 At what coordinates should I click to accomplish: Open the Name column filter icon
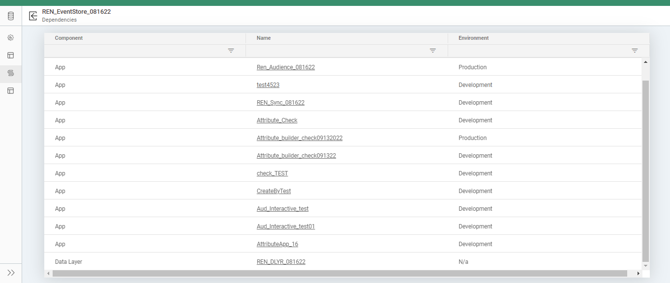click(x=433, y=51)
